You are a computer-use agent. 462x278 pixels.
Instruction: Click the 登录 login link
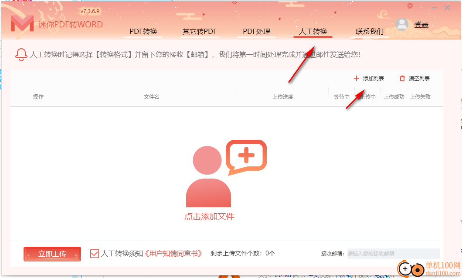[x=421, y=25]
